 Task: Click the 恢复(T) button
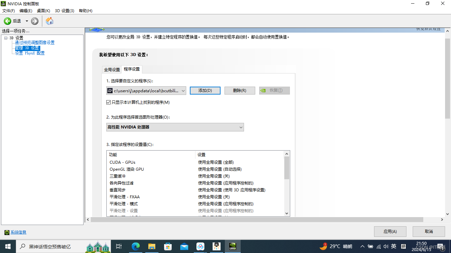pyautogui.click(x=274, y=91)
